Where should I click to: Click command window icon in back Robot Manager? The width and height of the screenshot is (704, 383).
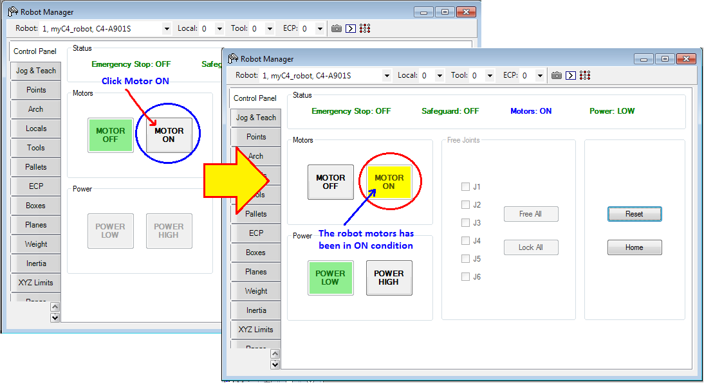pos(351,29)
